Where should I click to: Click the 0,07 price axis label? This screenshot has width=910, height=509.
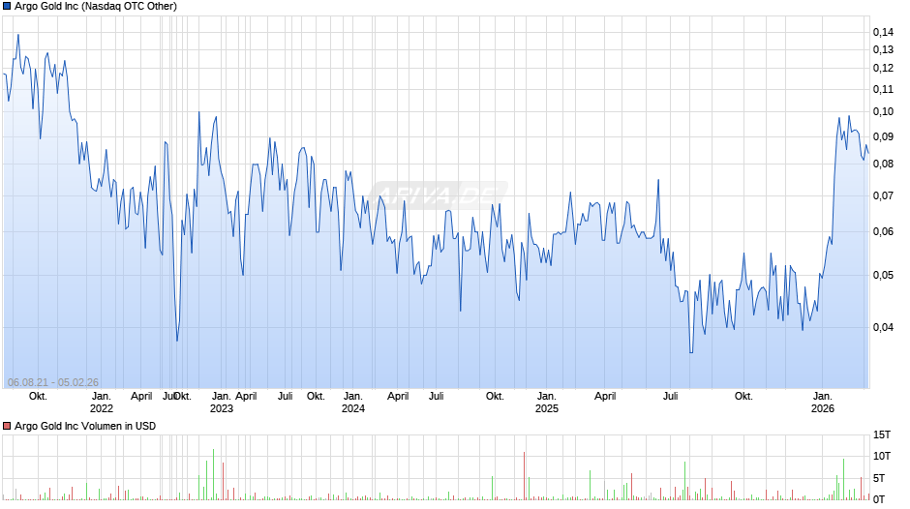(883, 196)
